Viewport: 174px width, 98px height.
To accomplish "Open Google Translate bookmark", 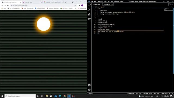I will (40, 8).
